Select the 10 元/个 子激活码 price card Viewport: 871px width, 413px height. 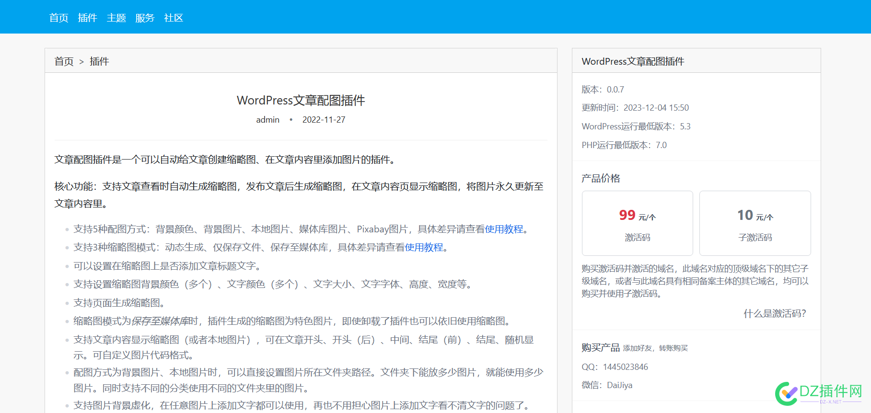point(755,223)
